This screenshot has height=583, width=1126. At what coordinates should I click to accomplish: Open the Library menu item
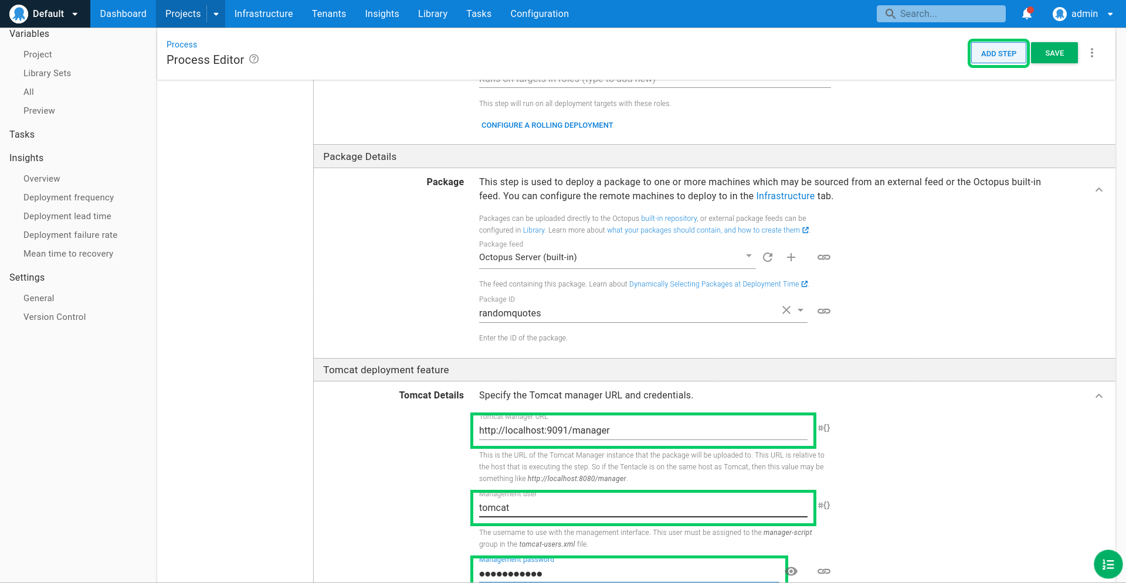[433, 13]
